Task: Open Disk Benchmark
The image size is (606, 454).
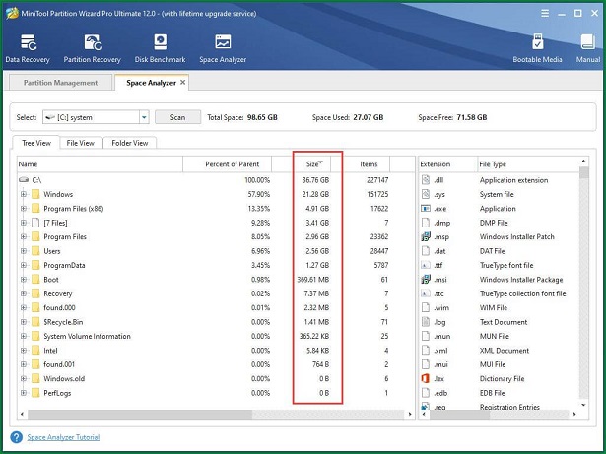Action: (160, 48)
